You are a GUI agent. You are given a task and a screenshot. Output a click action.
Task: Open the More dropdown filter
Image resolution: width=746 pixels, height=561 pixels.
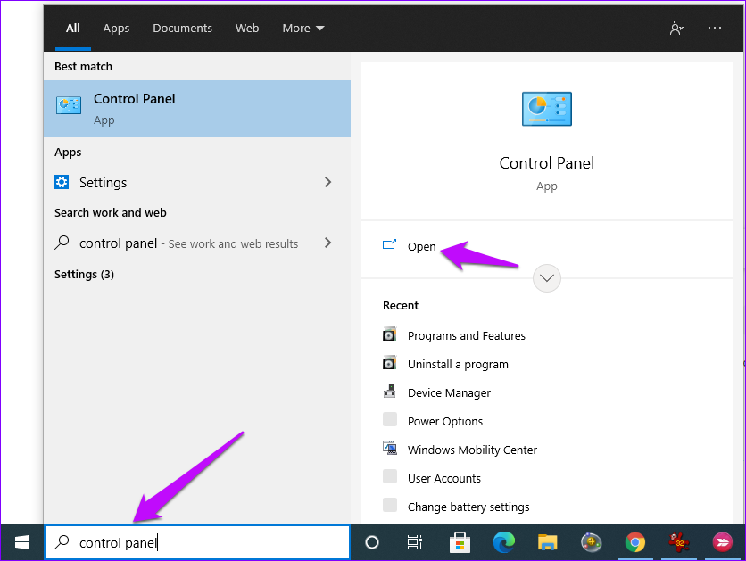(303, 28)
